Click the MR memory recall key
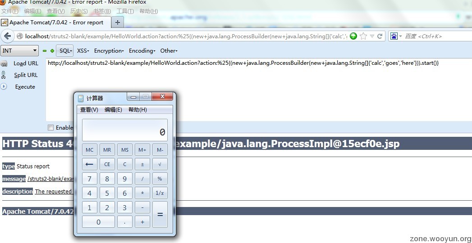Screen dimensions: 472x243 click(107, 150)
